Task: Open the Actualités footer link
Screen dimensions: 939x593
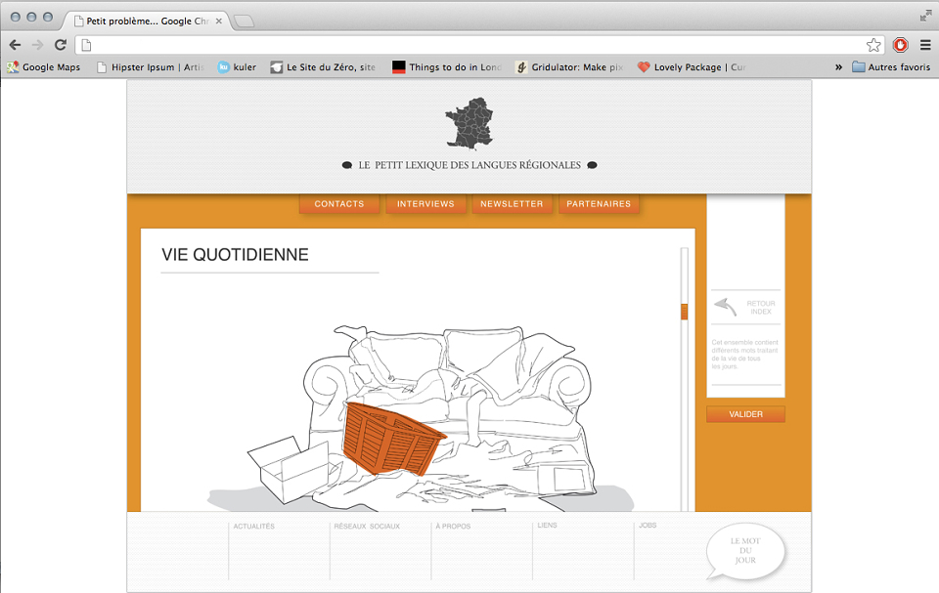Action: (254, 527)
